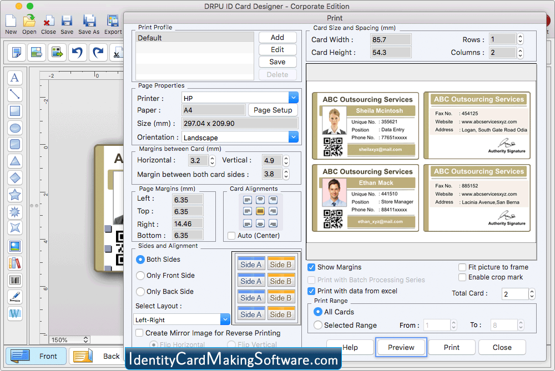The width and height of the screenshot is (555, 371).
Task: Close the Print dialog
Action: (502, 347)
